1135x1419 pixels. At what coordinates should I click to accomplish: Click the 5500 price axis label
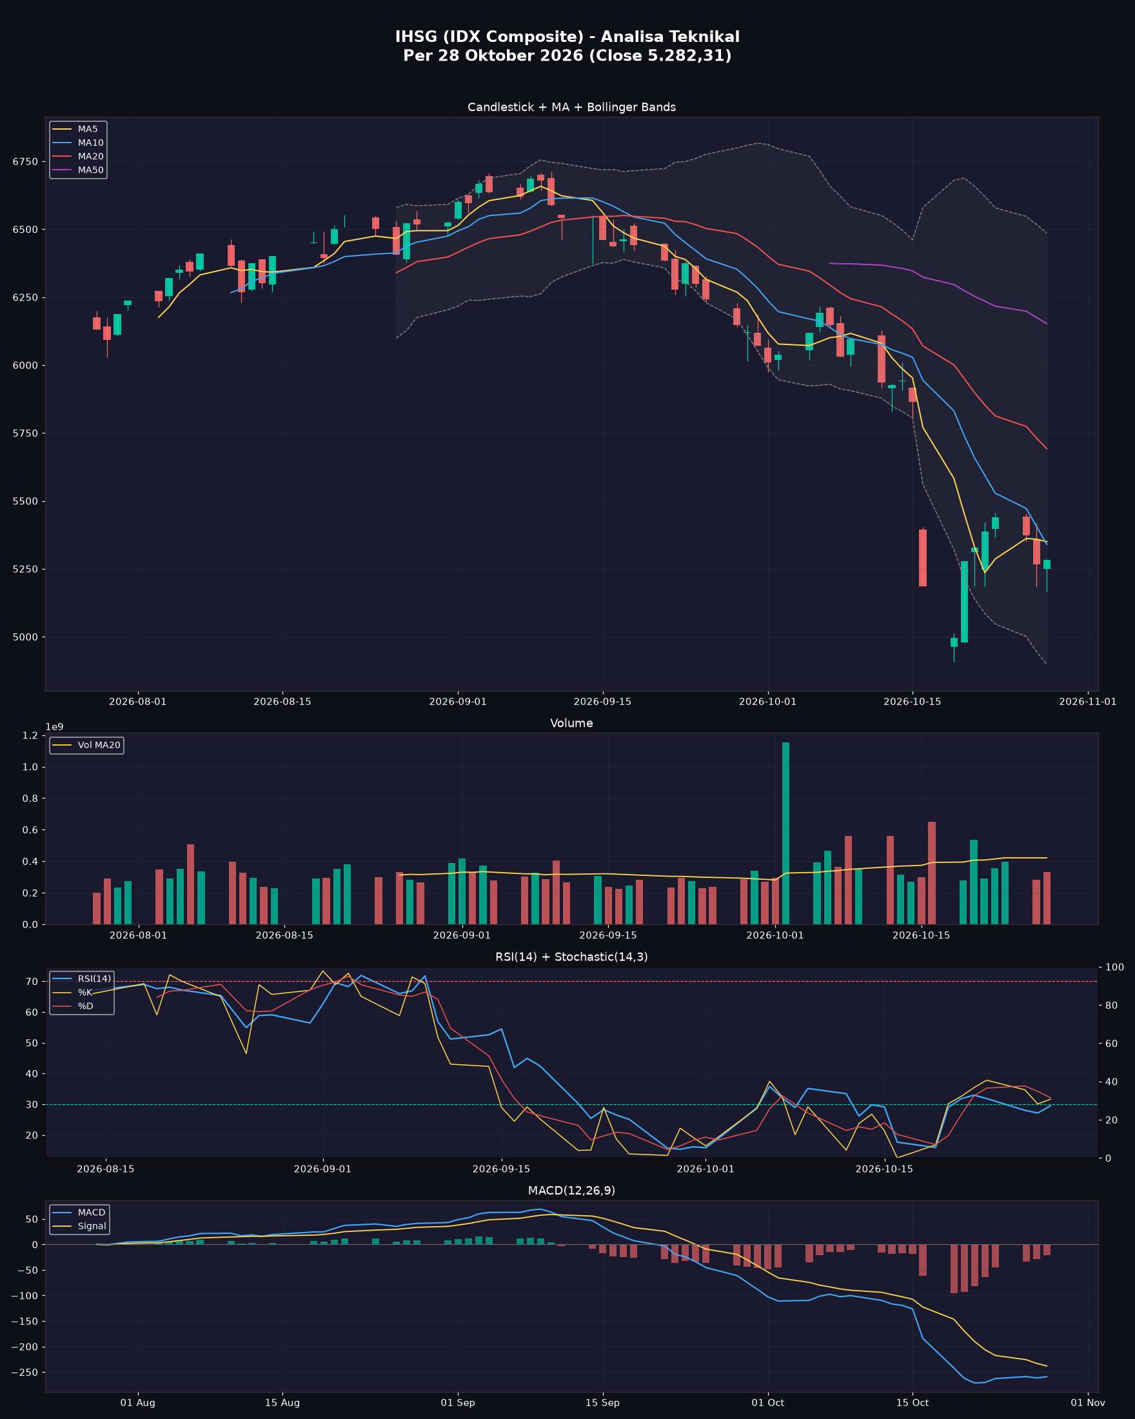26,502
